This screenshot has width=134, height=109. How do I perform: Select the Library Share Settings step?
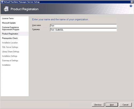11,52
